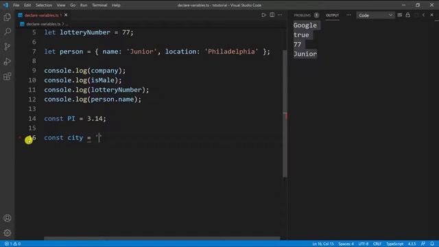This screenshot has width=439, height=247.
Task: Click the problems count badge
Action: click(x=316, y=15)
